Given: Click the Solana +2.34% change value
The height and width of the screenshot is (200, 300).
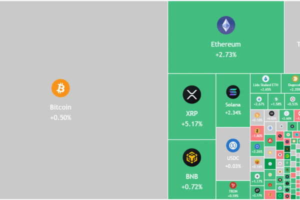Looking at the screenshot, I should [233, 112].
